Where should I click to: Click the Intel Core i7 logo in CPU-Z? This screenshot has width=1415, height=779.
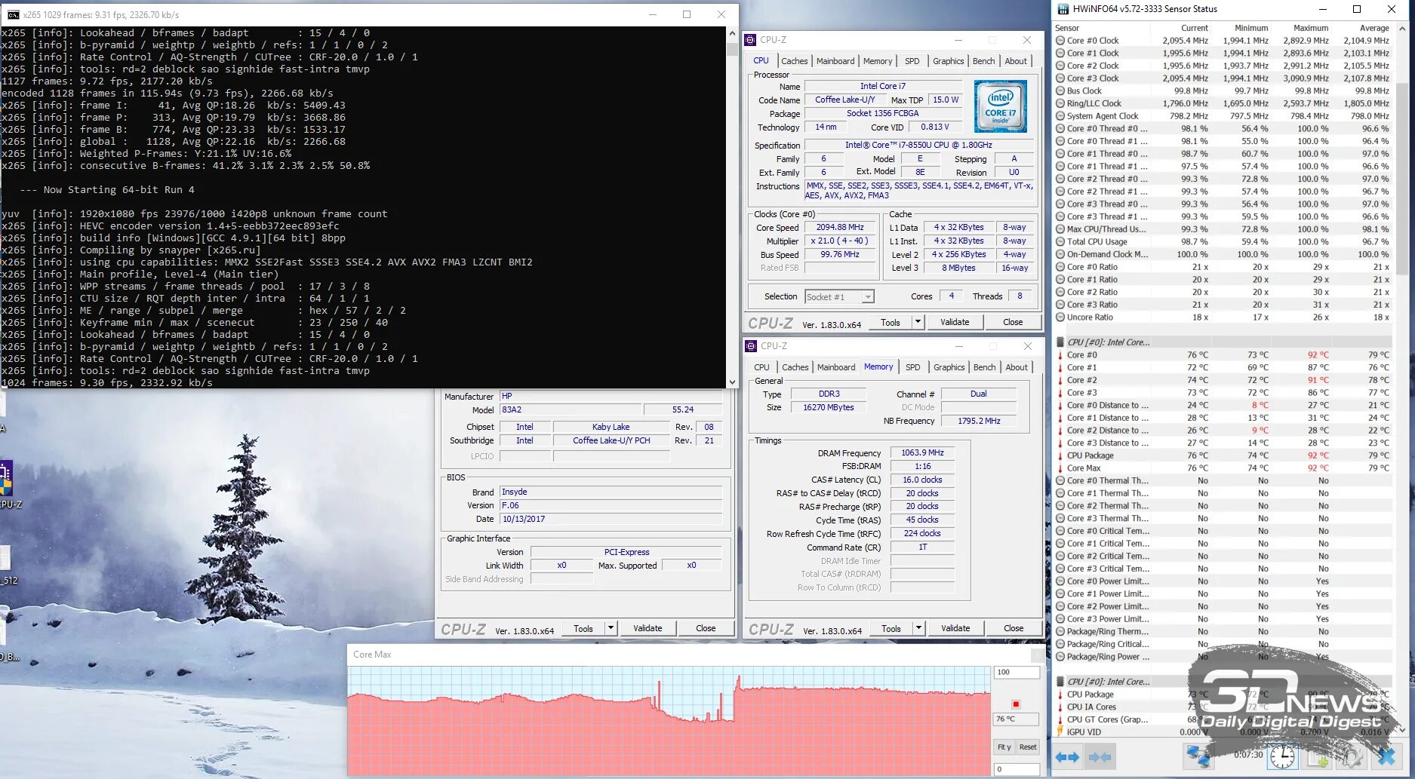pos(1001,106)
